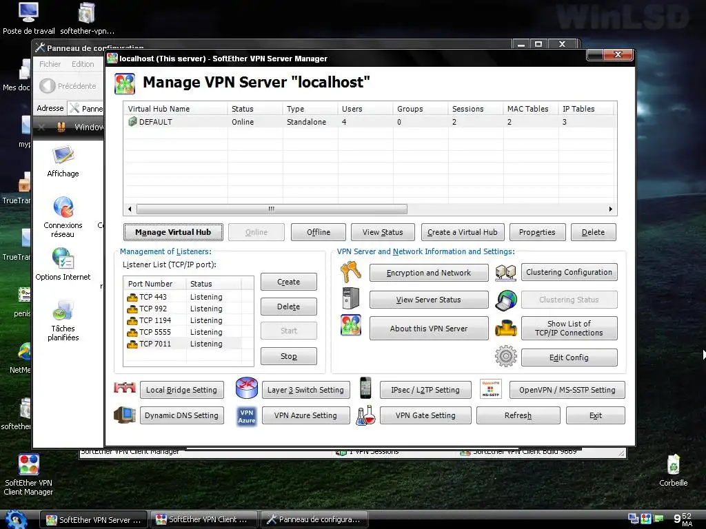706x529 pixels.
Task: Click the pipe icon beside TCP/IP Connections
Action: point(505,329)
